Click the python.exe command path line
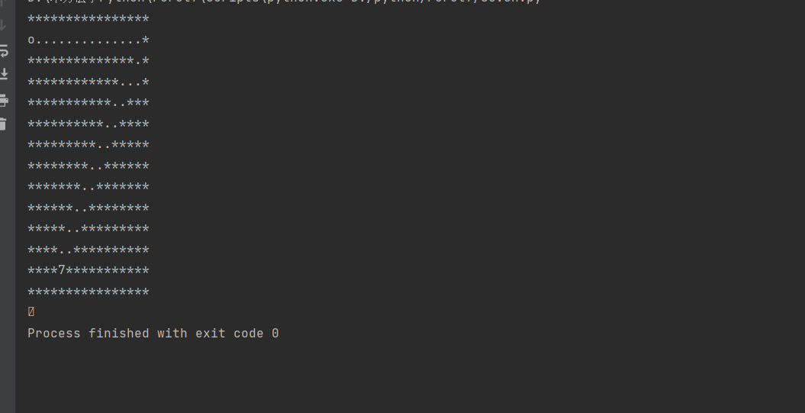Viewport: 805px width, 413px height. (x=284, y=2)
